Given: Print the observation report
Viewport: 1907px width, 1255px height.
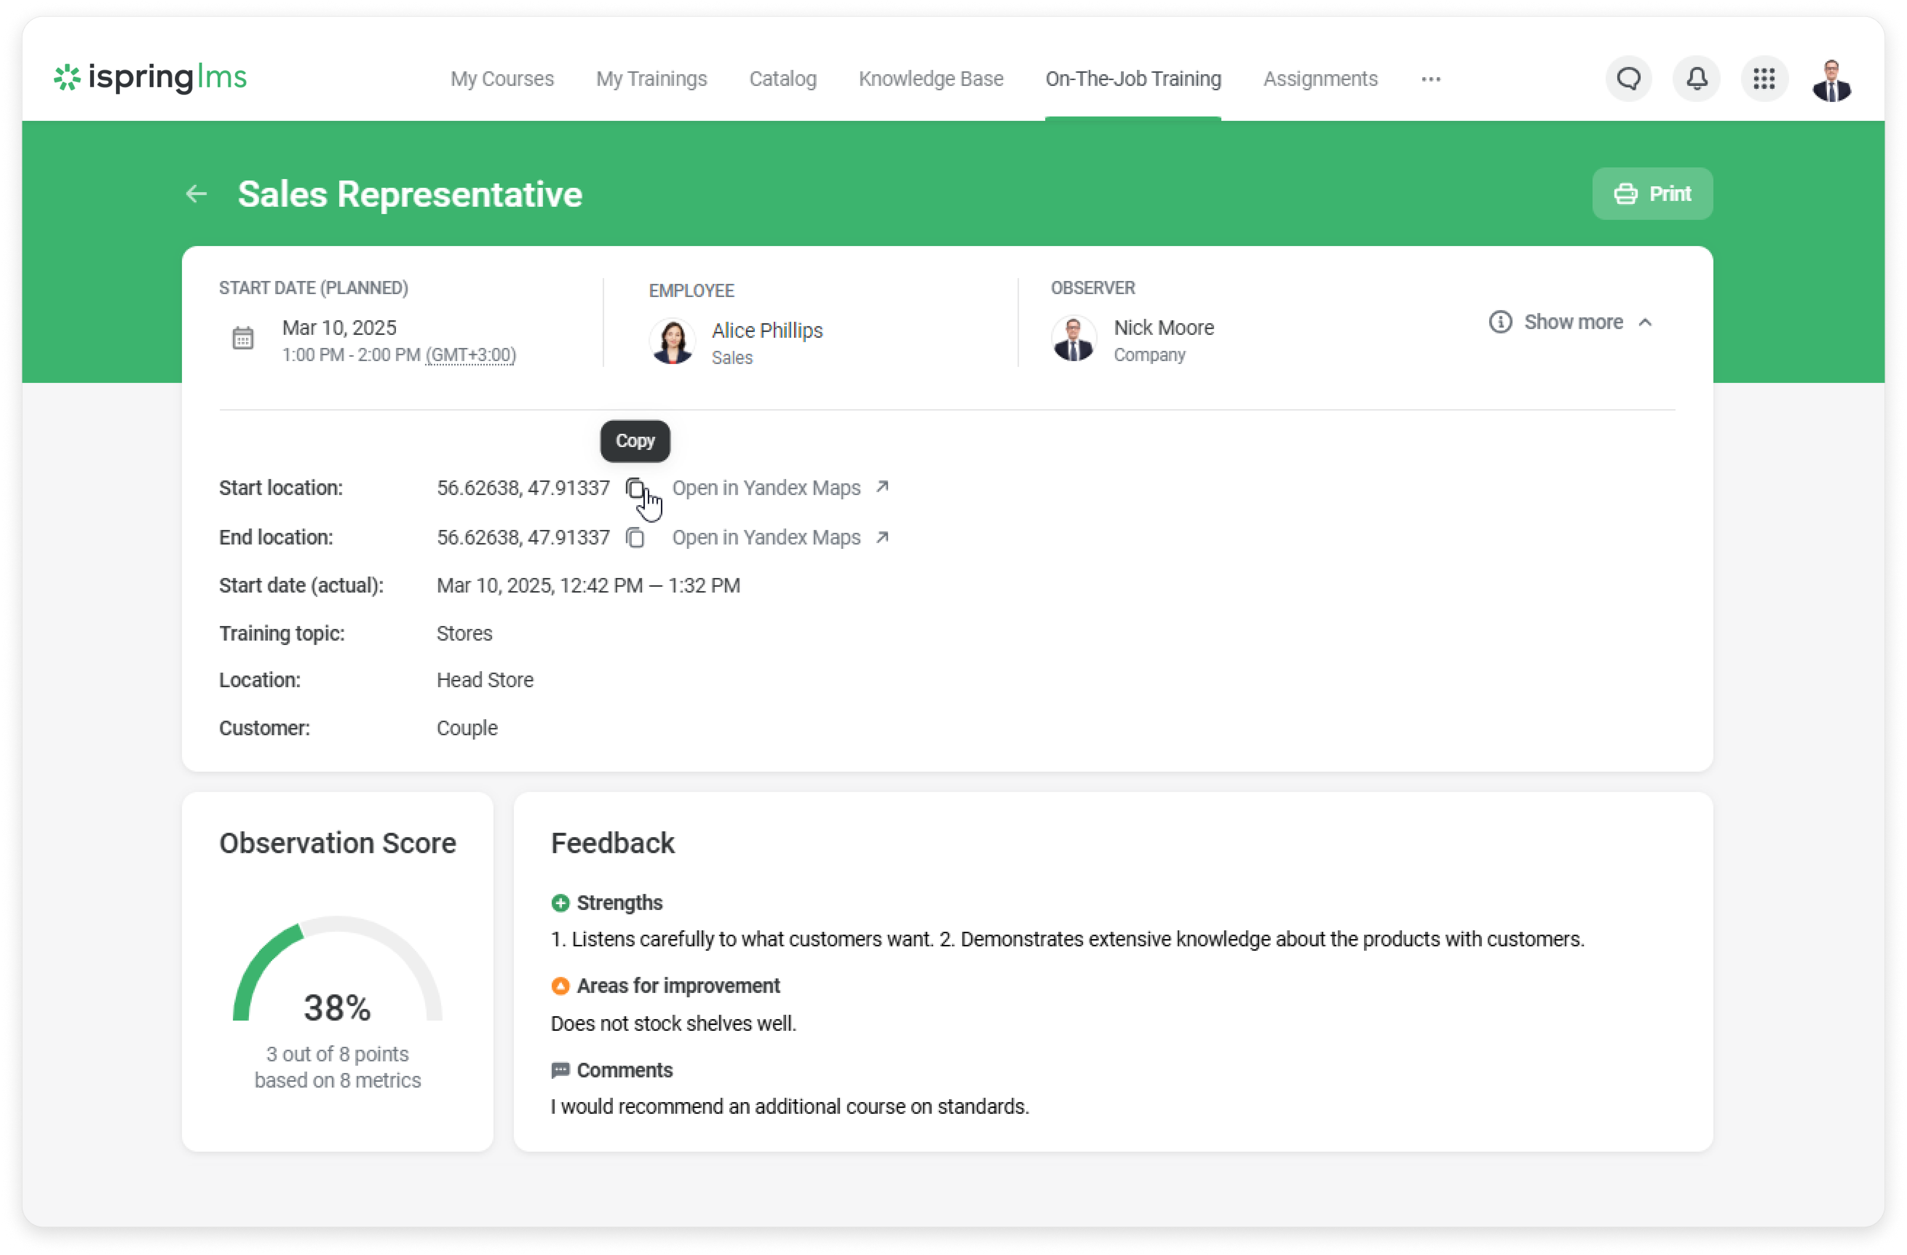Looking at the screenshot, I should tap(1652, 194).
